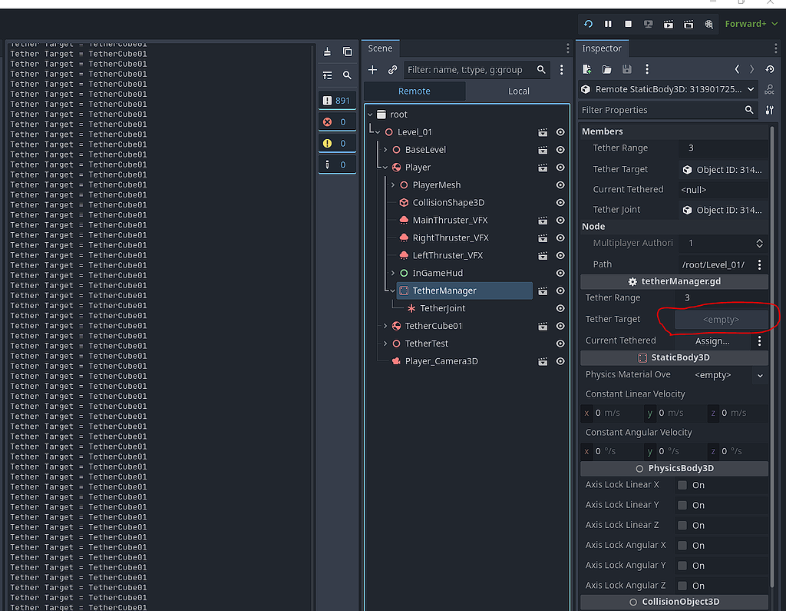786x611 pixels.
Task: Expand the PlayerMesh node
Action: click(393, 184)
